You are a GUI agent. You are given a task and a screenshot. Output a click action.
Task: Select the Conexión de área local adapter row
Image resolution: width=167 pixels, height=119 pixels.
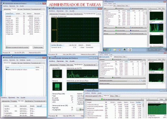(x=75, y=47)
